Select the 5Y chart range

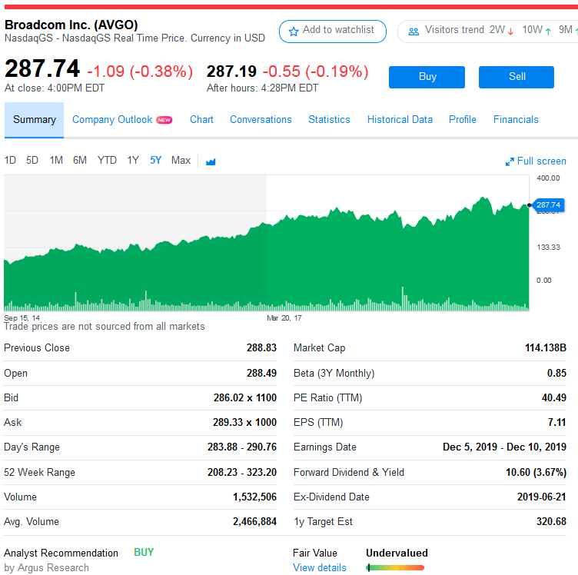(x=155, y=161)
